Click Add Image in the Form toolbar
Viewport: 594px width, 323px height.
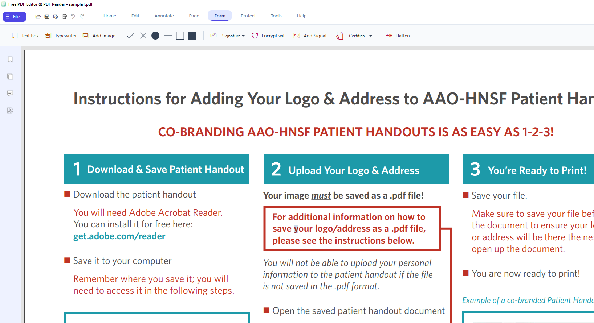[99, 36]
